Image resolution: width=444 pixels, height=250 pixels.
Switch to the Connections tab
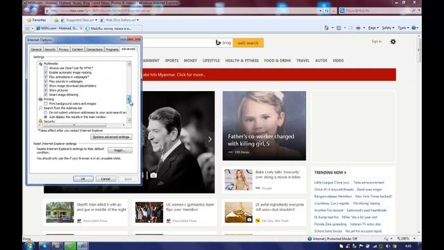pyautogui.click(x=94, y=49)
